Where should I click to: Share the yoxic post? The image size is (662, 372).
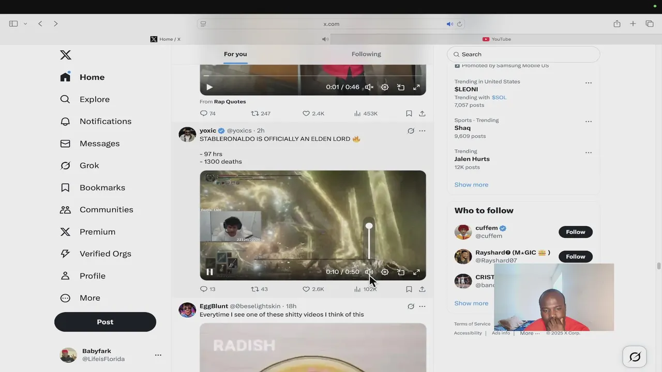(422, 289)
